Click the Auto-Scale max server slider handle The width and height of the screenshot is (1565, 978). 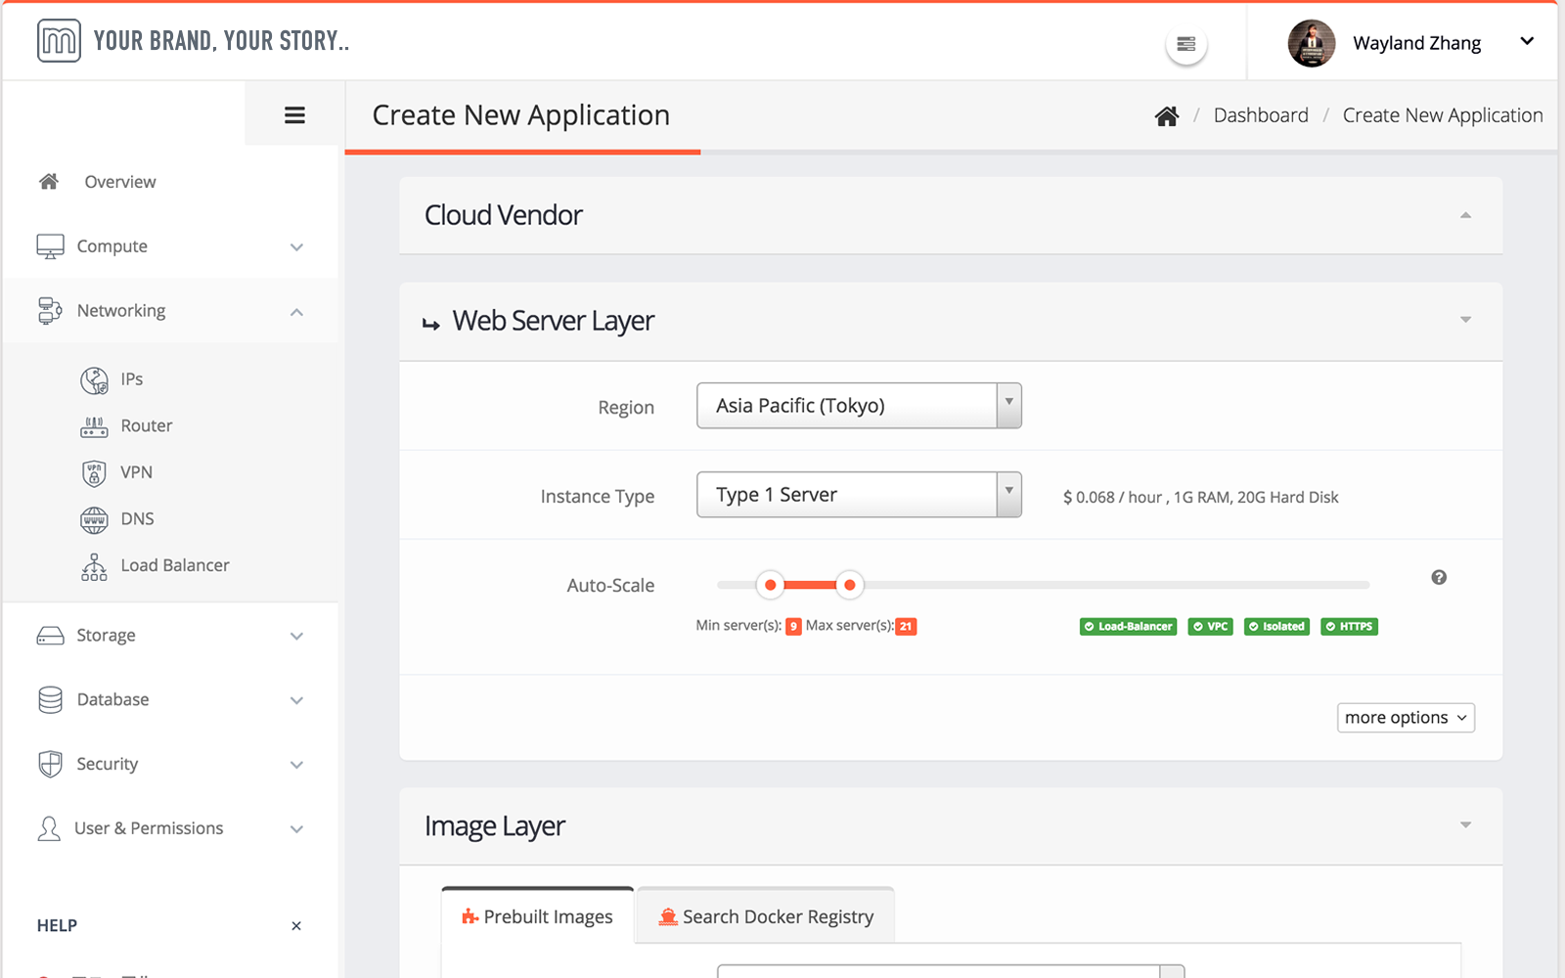[x=849, y=585]
